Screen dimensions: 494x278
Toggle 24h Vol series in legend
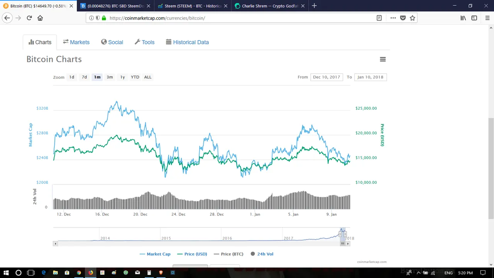tap(262, 254)
